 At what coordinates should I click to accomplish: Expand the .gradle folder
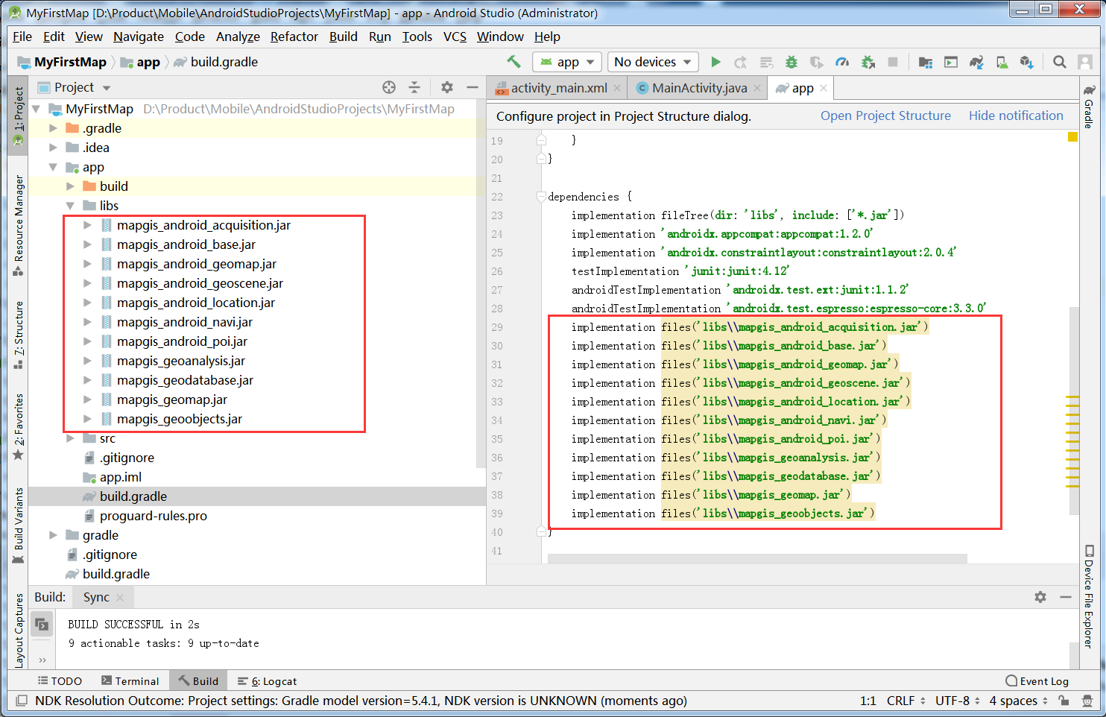point(53,128)
